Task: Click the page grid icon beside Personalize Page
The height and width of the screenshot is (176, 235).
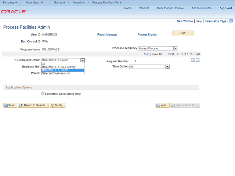Action: (231, 21)
